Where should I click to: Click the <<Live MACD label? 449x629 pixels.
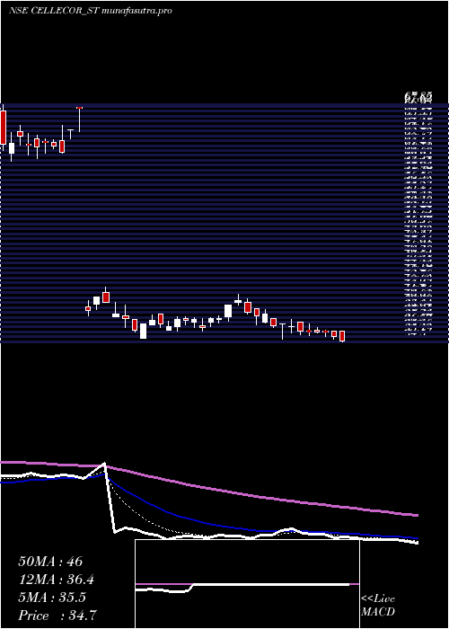[378, 606]
